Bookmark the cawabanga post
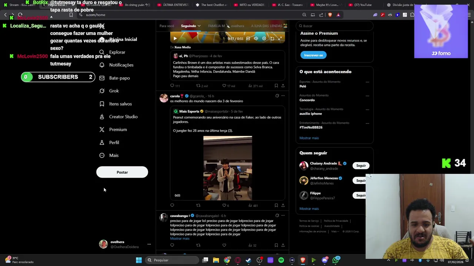The height and width of the screenshot is (266, 474). pos(276,245)
